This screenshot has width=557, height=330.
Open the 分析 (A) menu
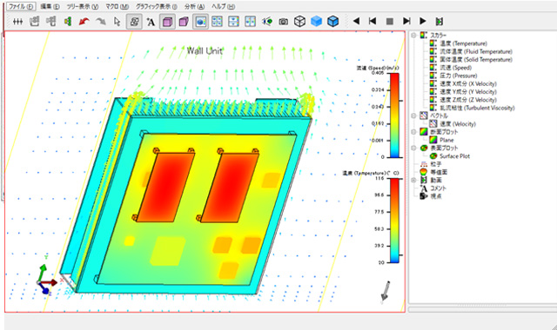click(194, 6)
